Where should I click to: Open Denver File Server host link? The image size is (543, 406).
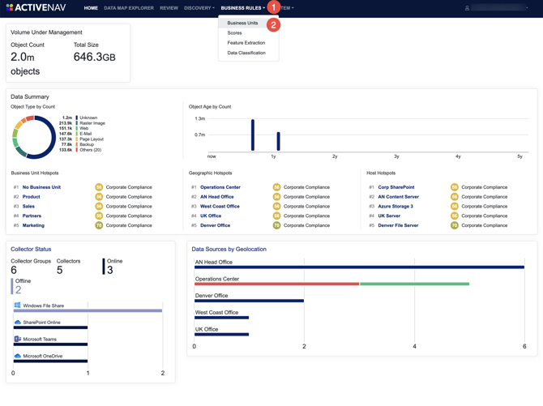[x=398, y=225]
